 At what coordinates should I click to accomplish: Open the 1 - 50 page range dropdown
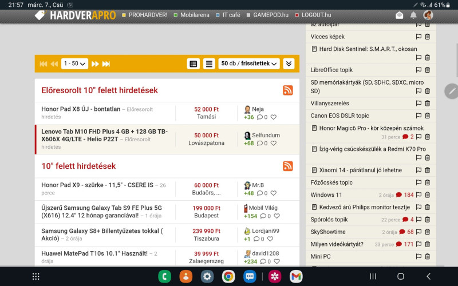(74, 63)
